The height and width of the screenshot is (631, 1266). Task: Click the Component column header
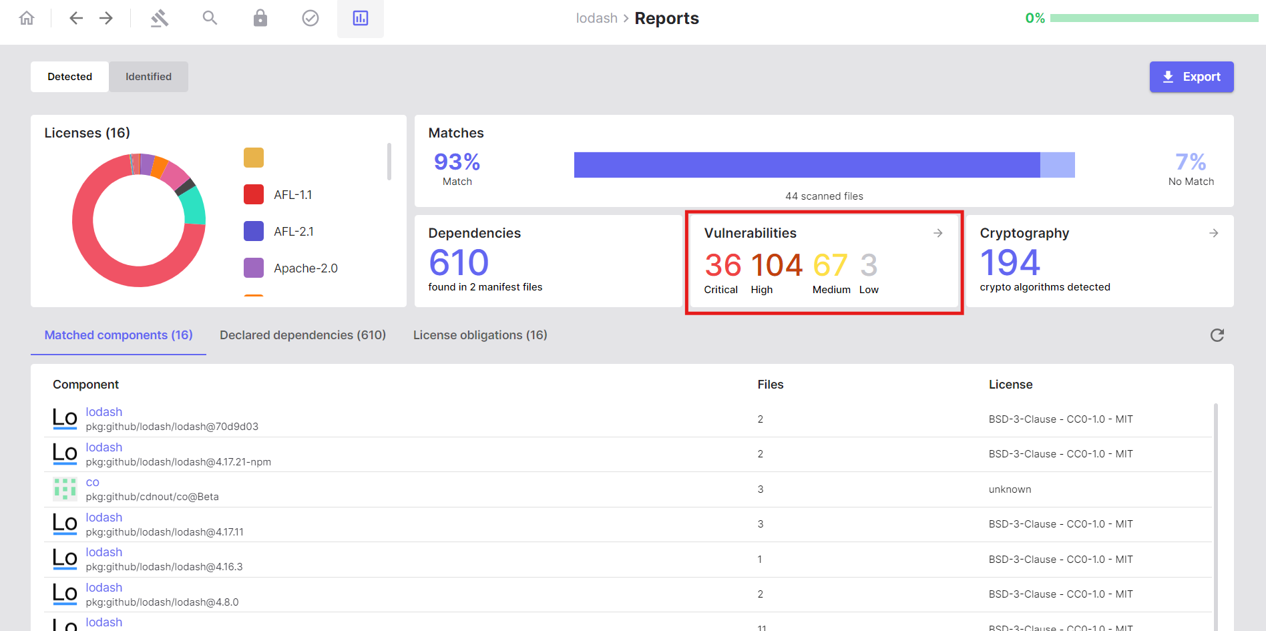coord(85,385)
